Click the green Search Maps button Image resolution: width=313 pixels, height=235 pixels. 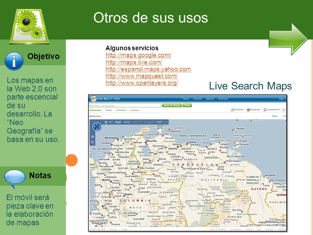pyautogui.click(x=172, y=105)
